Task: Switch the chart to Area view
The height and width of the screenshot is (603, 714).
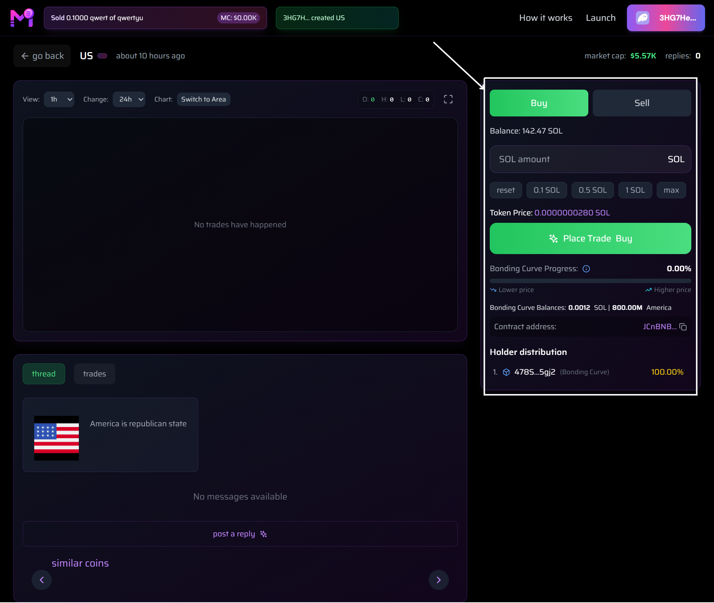Action: 203,99
